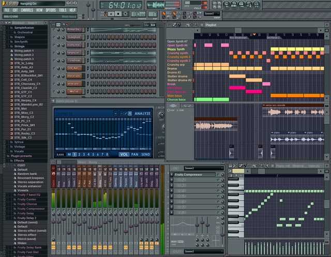
Task: Toggle first step of CHK_Ash channel
Action: [92, 68]
